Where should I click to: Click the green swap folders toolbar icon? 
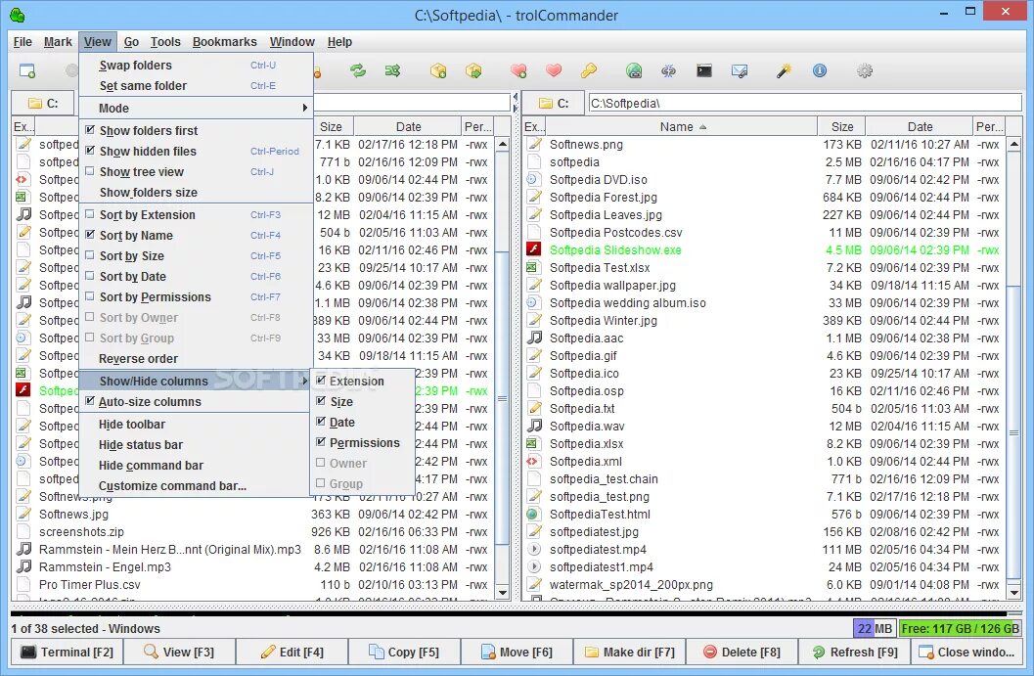tap(357, 70)
